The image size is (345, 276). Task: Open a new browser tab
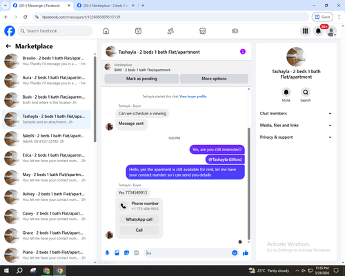[x=143, y=6]
